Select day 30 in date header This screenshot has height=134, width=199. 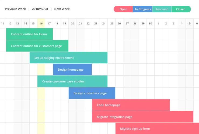[150, 23]
